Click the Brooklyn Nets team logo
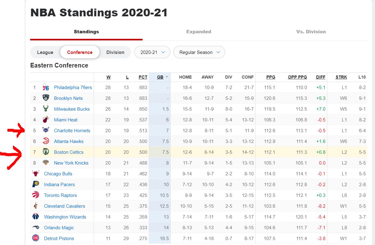The image size is (375, 245). pos(46,98)
